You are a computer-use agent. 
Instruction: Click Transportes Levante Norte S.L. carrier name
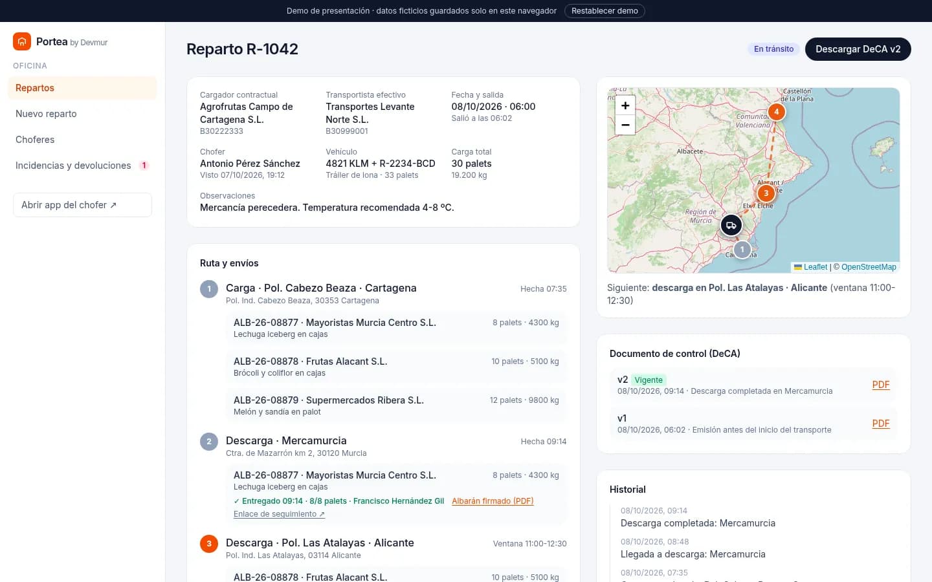tap(370, 113)
